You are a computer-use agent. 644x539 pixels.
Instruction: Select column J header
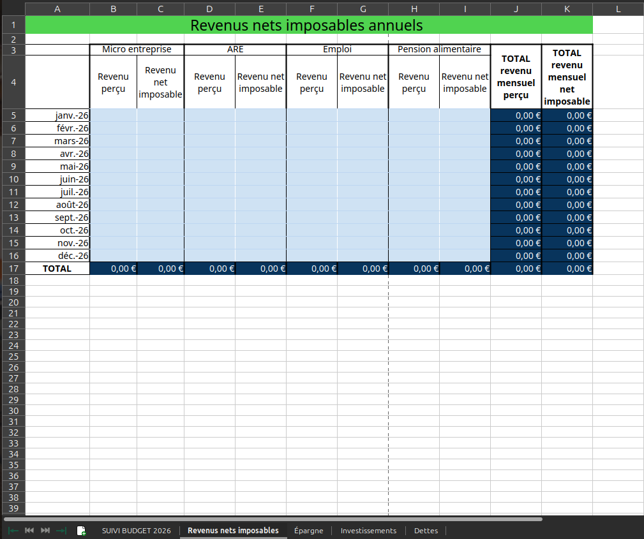tap(516, 9)
